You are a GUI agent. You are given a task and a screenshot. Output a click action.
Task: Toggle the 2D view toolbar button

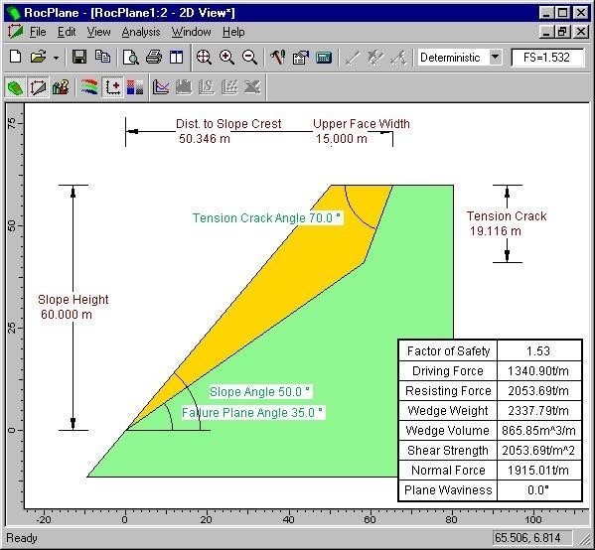[39, 87]
